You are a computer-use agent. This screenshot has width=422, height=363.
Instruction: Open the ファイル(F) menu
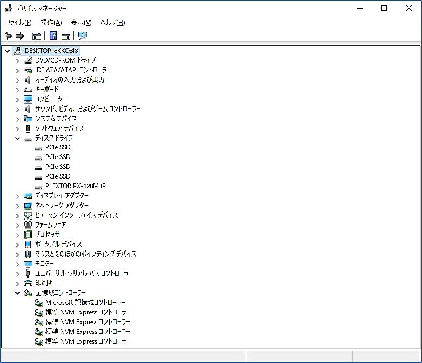18,23
